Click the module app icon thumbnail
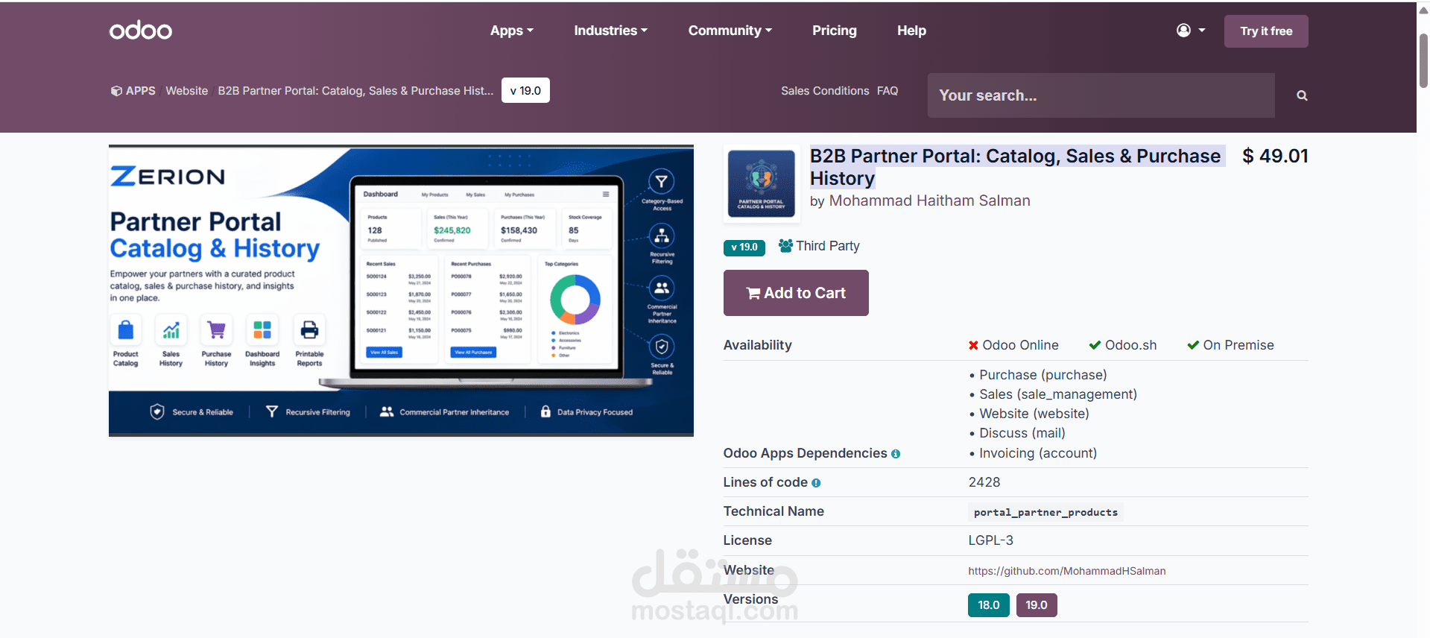The width and height of the screenshot is (1430, 638). tap(762, 184)
